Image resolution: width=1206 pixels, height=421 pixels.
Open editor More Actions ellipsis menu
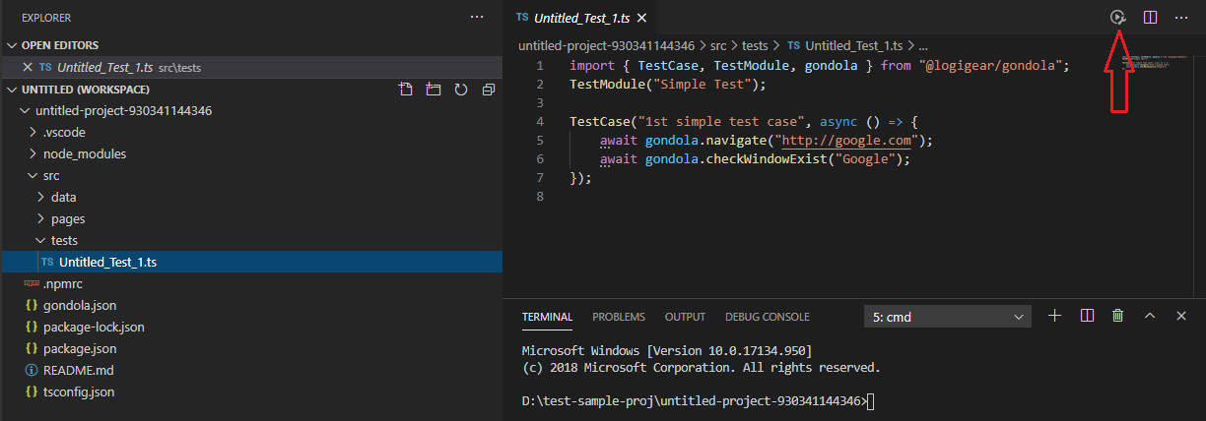(1181, 18)
